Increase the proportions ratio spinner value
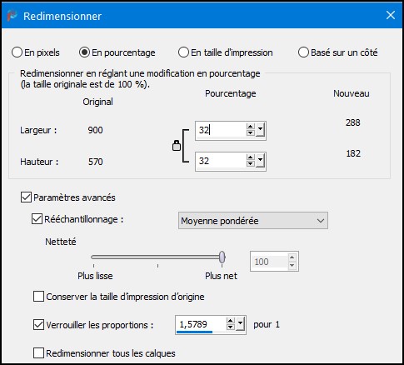 tap(230, 321)
